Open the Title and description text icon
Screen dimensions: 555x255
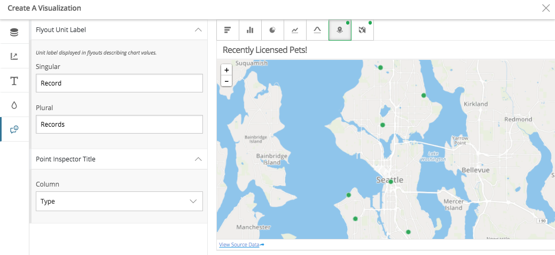point(14,81)
